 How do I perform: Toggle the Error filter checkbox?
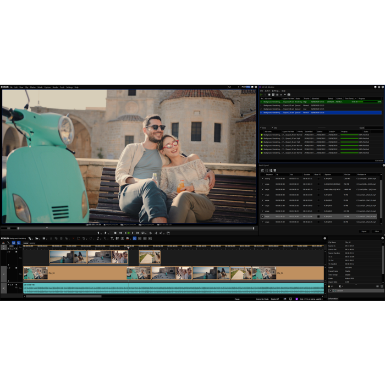tap(261, 128)
